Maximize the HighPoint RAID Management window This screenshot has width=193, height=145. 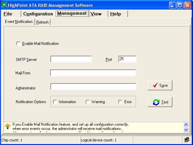pyautogui.click(x=180, y=5)
